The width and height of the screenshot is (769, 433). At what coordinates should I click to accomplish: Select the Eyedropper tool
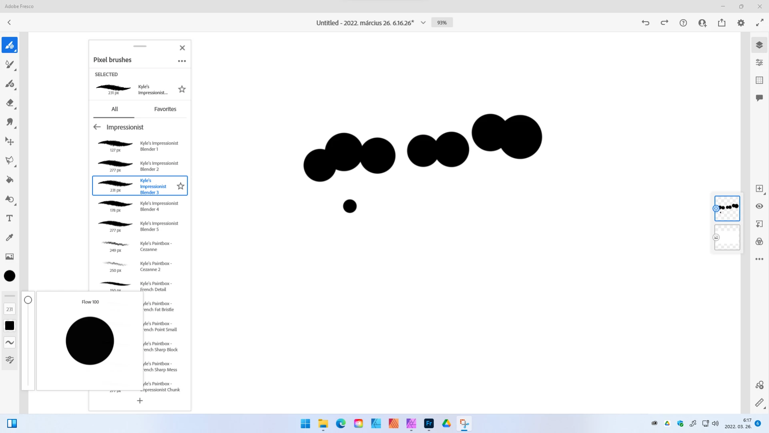pyautogui.click(x=10, y=238)
